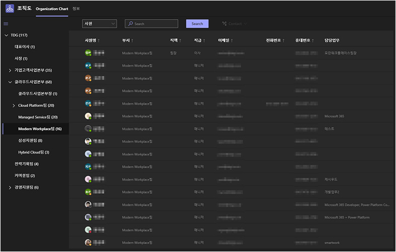Open avatar in Microsoft 365 + Power Platform row
Image resolution: width=396 pixels, height=252 pixels.
pos(88,217)
